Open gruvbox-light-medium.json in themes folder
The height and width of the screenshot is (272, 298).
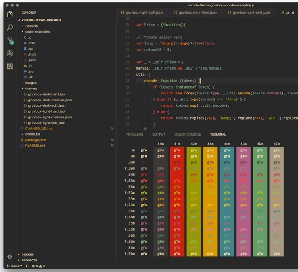coord(50,117)
